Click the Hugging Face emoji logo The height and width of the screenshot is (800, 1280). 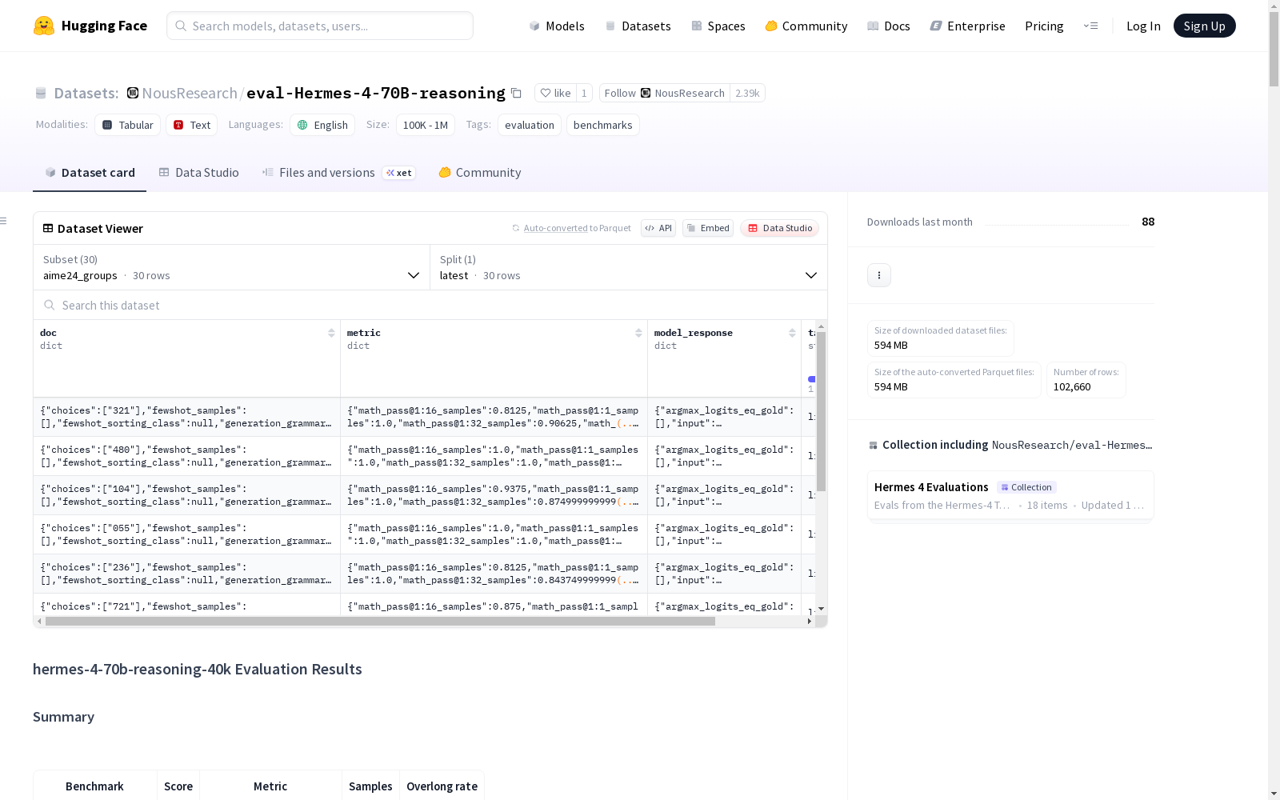44,26
